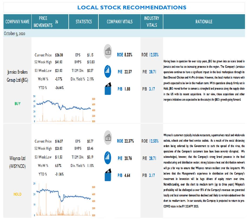Click JBG's WoW % value '-0.77%'
252x219 pixels.
(58, 79)
